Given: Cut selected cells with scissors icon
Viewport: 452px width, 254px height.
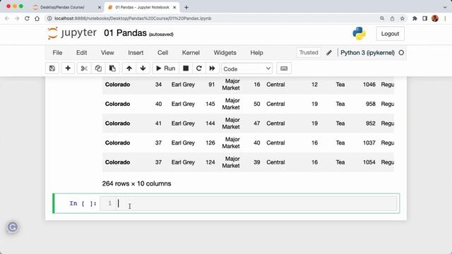Looking at the screenshot, I should [x=84, y=68].
